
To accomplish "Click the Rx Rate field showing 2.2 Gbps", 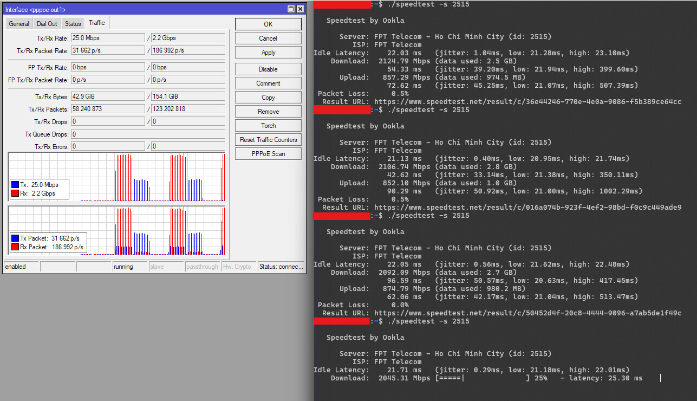I will [188, 38].
